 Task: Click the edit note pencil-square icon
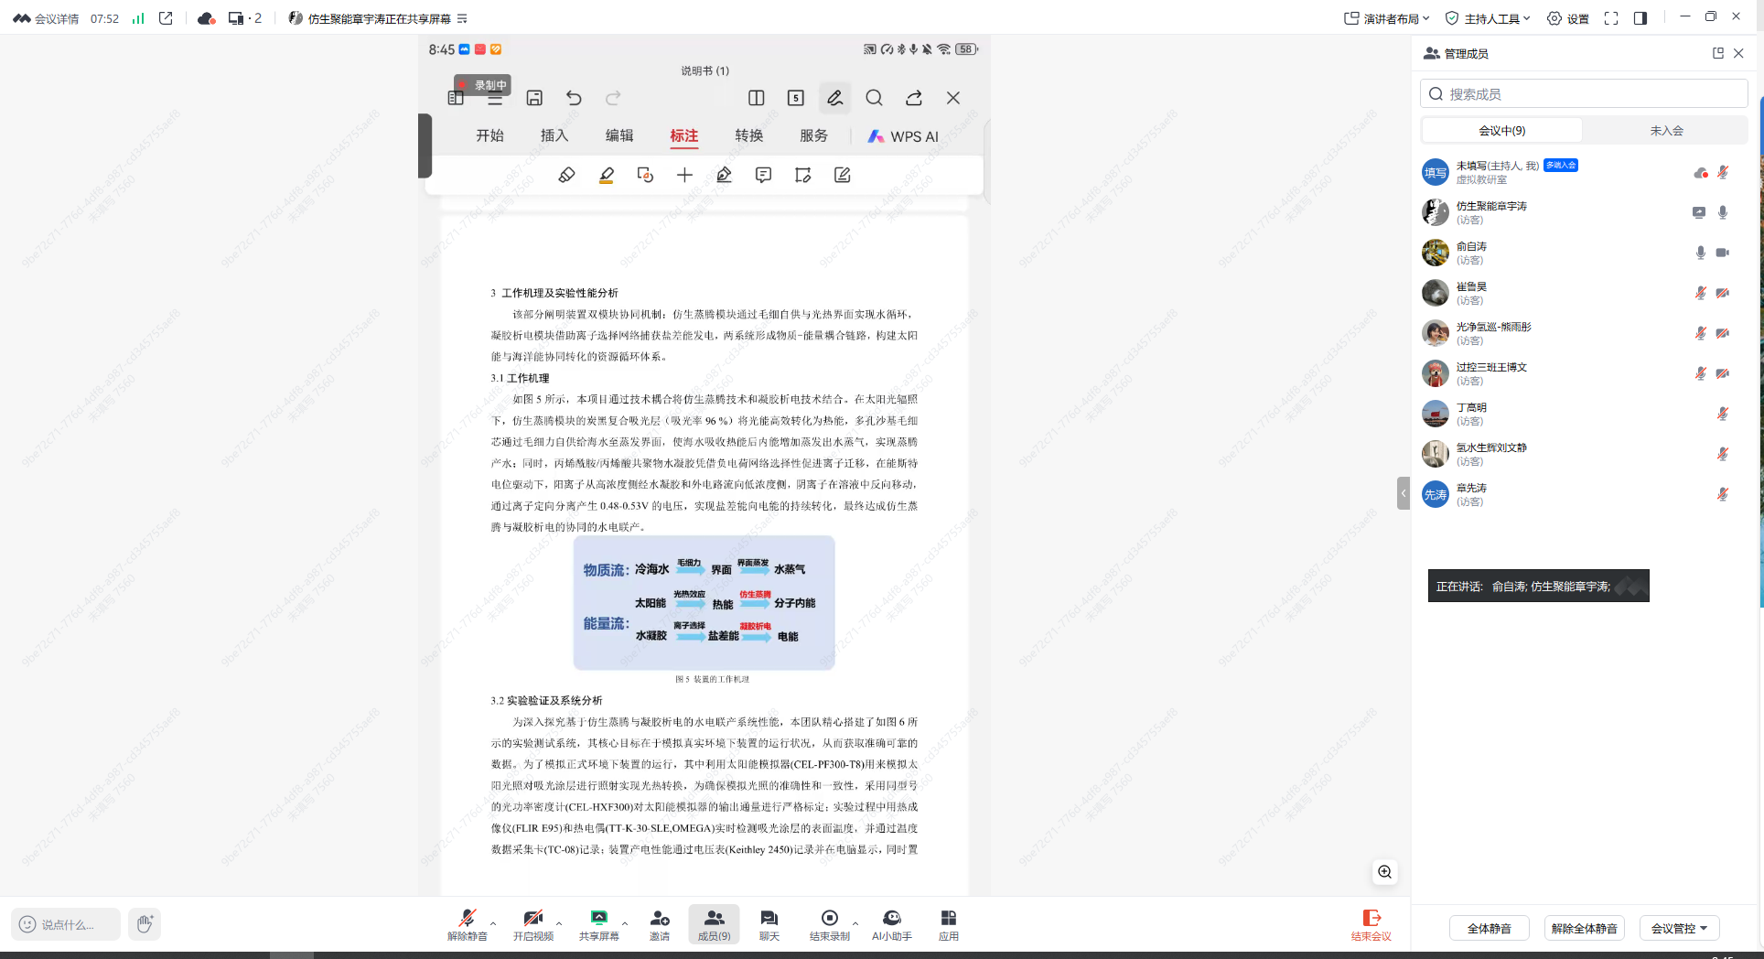pyautogui.click(x=843, y=175)
